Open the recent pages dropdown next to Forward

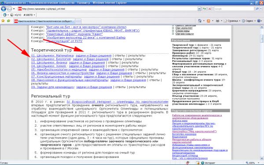pyautogui.click(x=14, y=9)
